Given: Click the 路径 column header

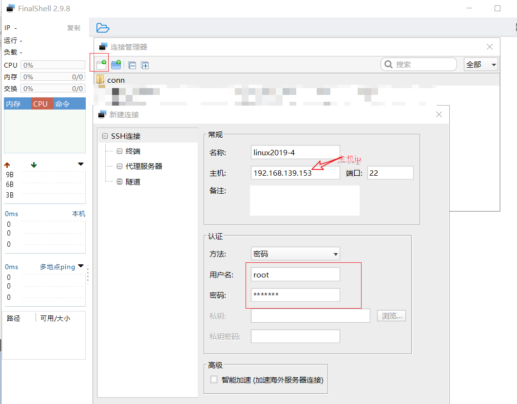Looking at the screenshot, I should coord(13,318).
